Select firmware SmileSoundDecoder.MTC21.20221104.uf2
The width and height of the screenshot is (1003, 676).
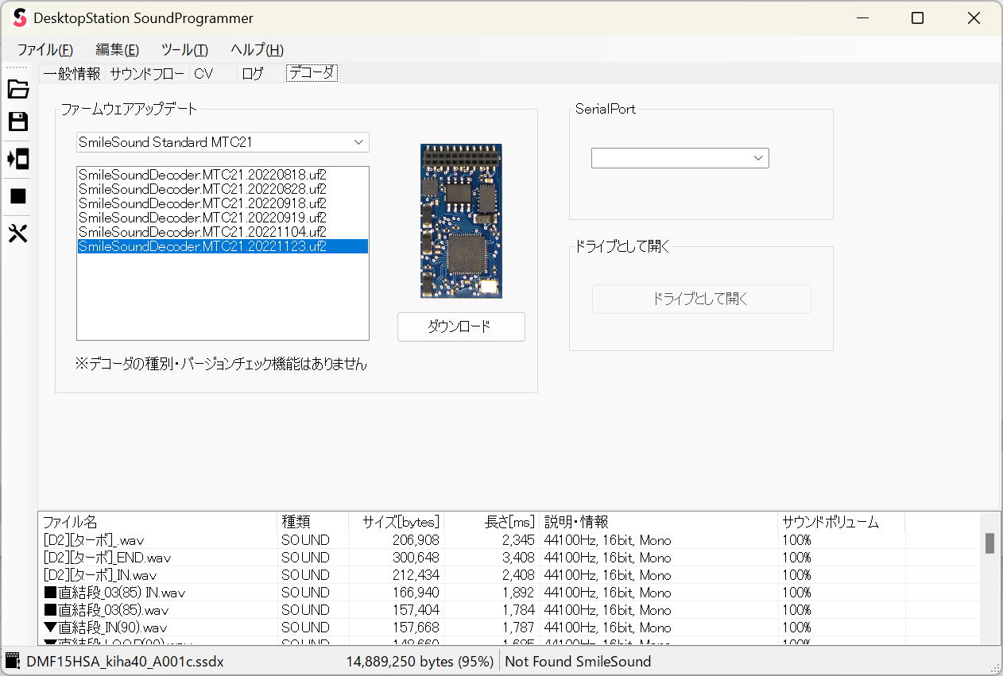tap(203, 232)
